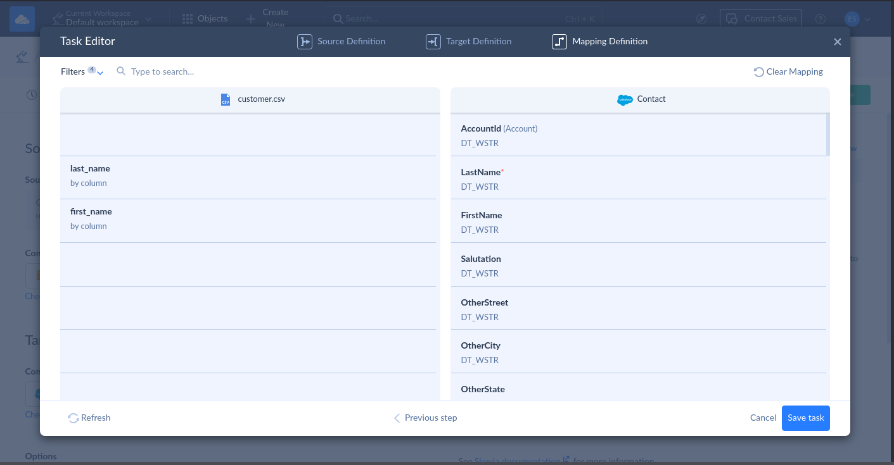Click the Clear Mapping refresh icon
The width and height of the screenshot is (894, 465).
coord(758,71)
